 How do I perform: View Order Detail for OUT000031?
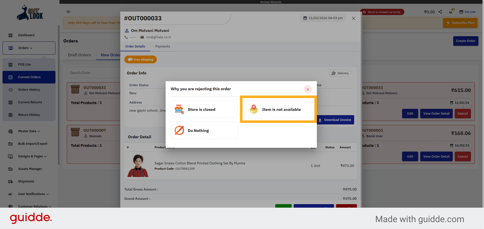point(436,114)
